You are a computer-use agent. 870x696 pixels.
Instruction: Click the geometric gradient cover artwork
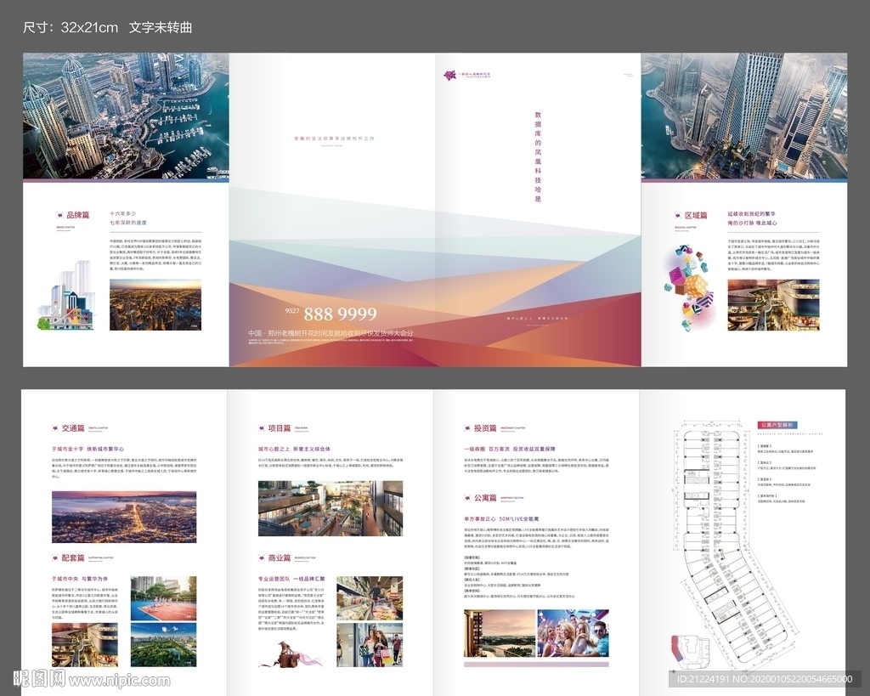pos(435,278)
